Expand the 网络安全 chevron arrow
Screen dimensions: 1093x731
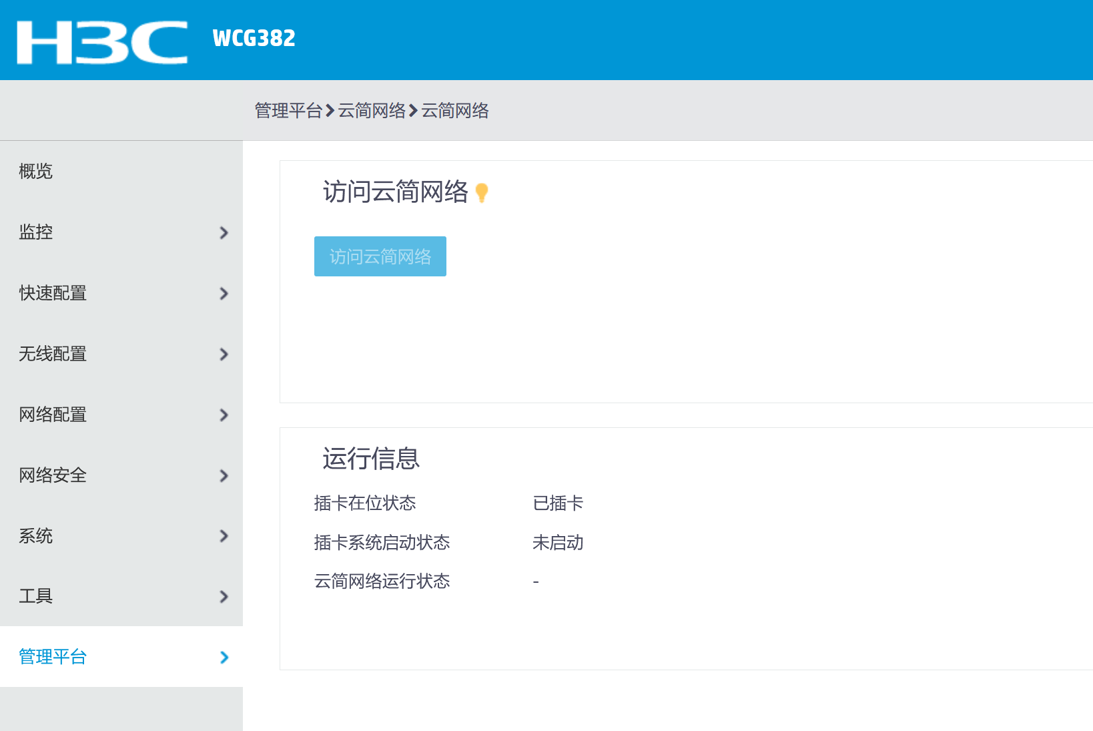(x=224, y=476)
